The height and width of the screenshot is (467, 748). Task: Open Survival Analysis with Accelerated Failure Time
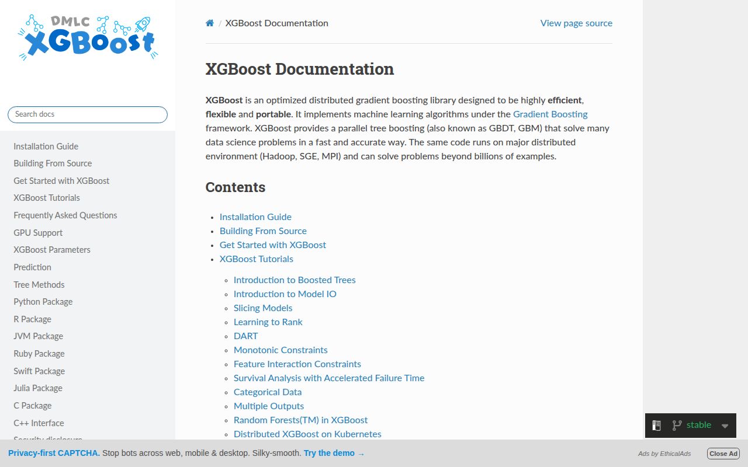[x=329, y=378]
